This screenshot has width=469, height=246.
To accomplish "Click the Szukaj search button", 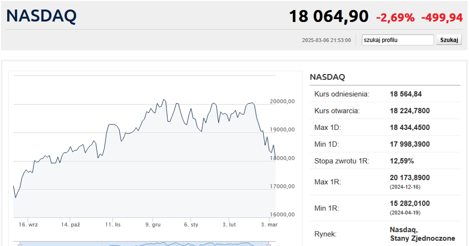I will (448, 40).
